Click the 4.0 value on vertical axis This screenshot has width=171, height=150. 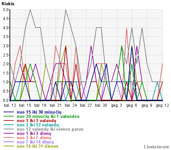6,28
